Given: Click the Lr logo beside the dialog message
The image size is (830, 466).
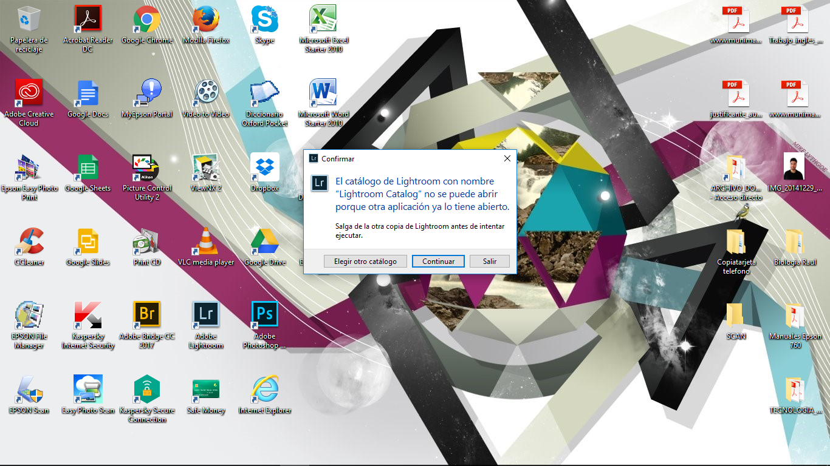Looking at the screenshot, I should coord(320,183).
